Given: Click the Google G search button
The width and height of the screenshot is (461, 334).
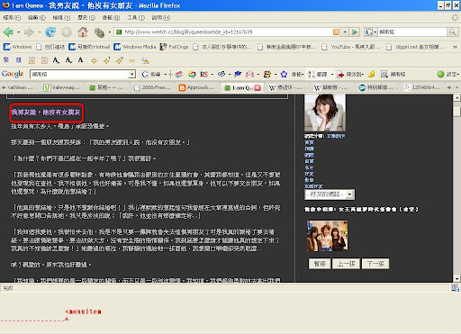Looking at the screenshot, I should (x=151, y=74).
